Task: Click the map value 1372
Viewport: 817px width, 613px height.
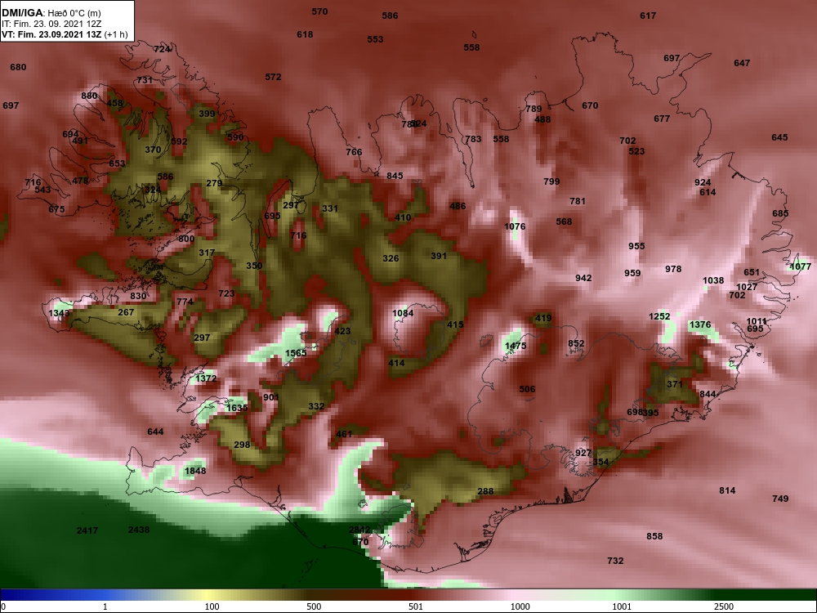Action: click(x=206, y=378)
